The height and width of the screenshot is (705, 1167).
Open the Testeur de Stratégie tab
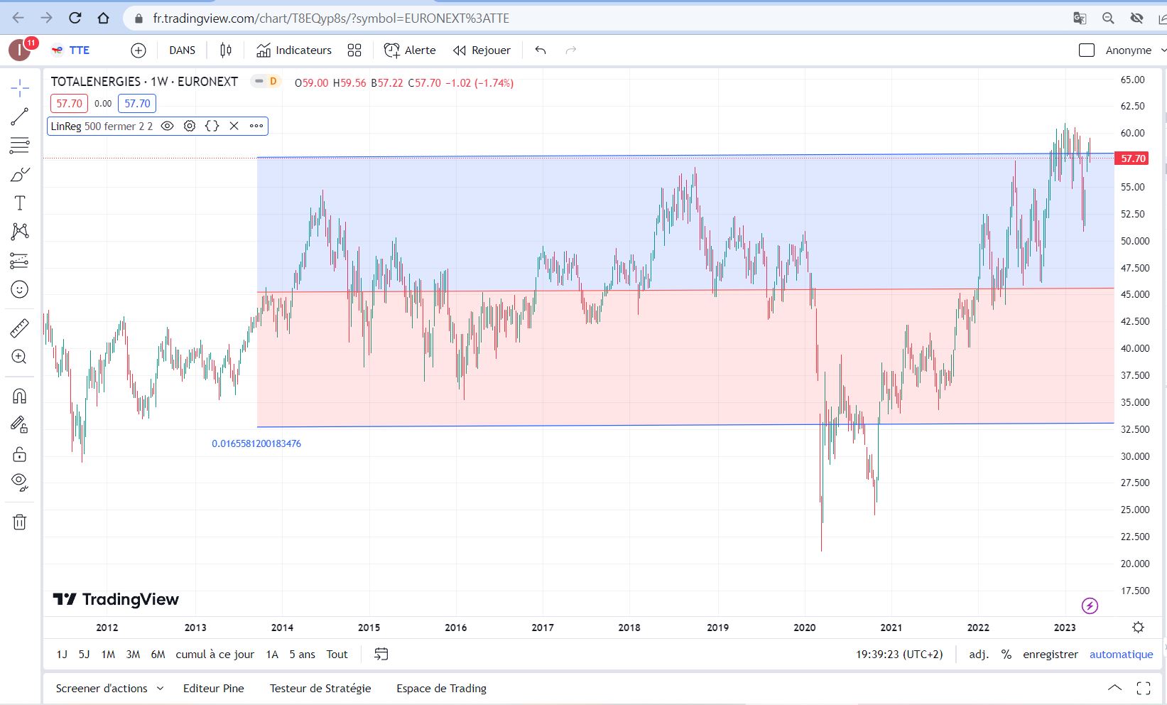pos(320,689)
